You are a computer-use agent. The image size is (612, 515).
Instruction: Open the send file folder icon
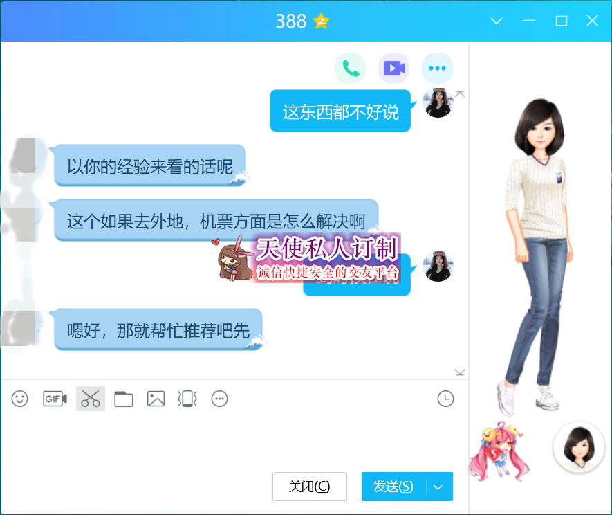[123, 399]
